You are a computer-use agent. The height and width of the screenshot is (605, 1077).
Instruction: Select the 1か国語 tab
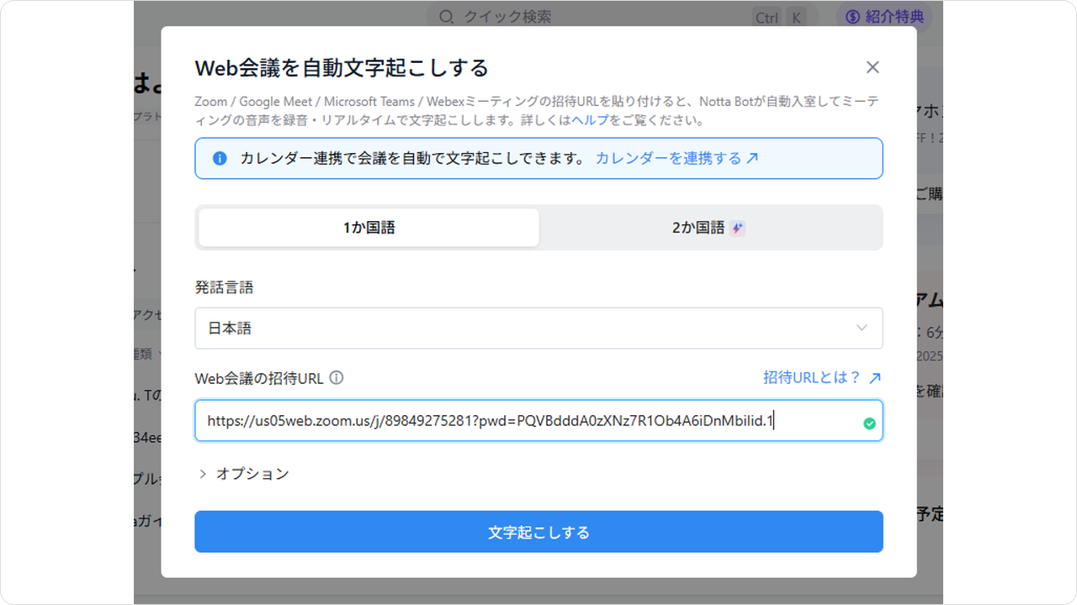pos(369,228)
